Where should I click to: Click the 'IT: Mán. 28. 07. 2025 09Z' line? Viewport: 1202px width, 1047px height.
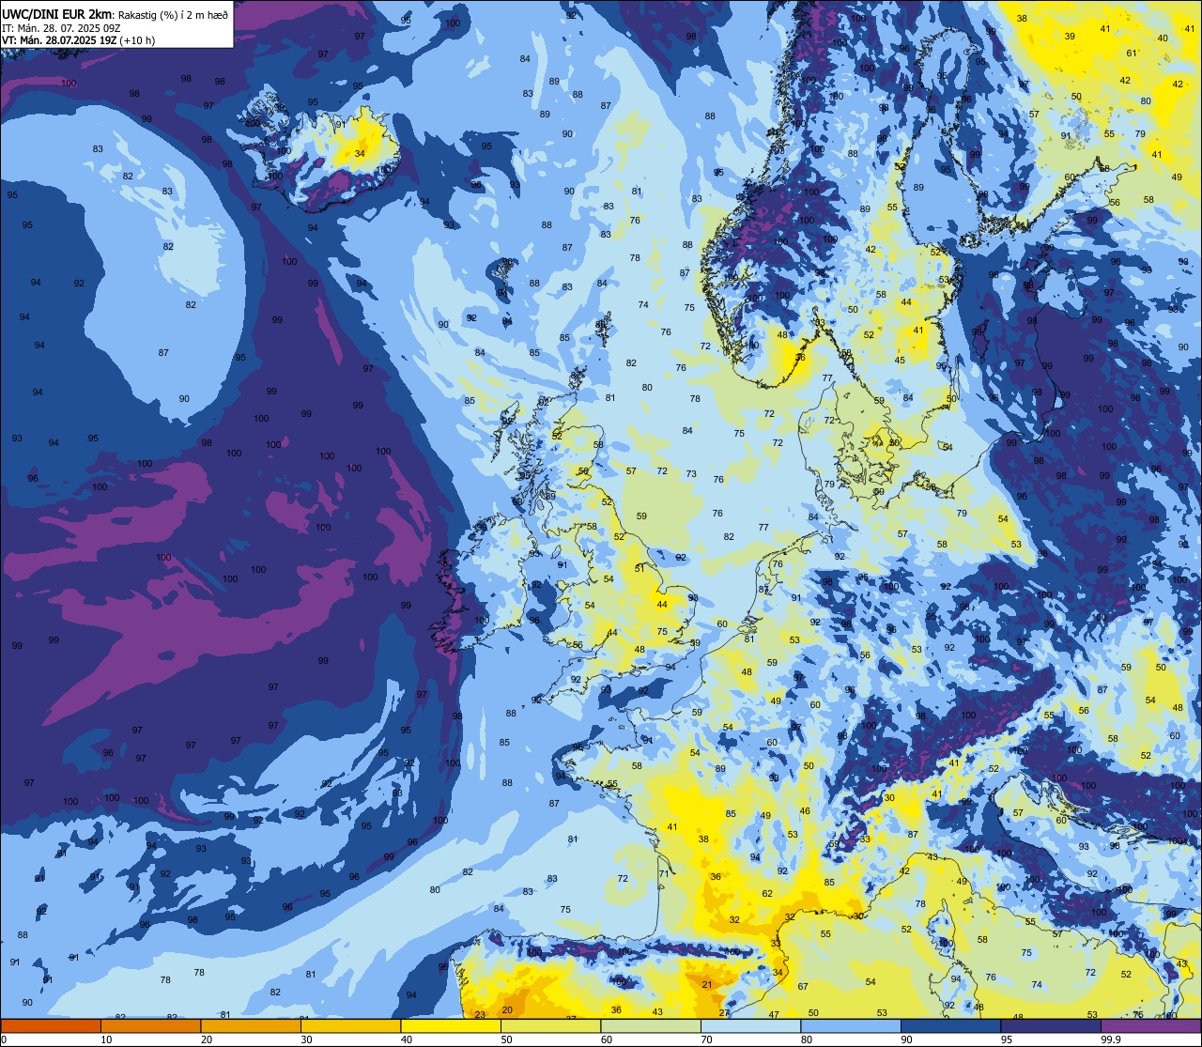(x=61, y=28)
